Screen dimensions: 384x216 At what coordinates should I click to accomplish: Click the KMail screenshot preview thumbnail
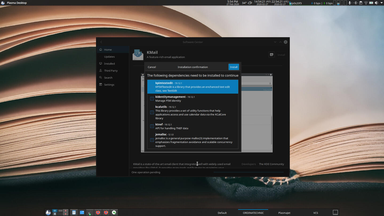pos(207,113)
